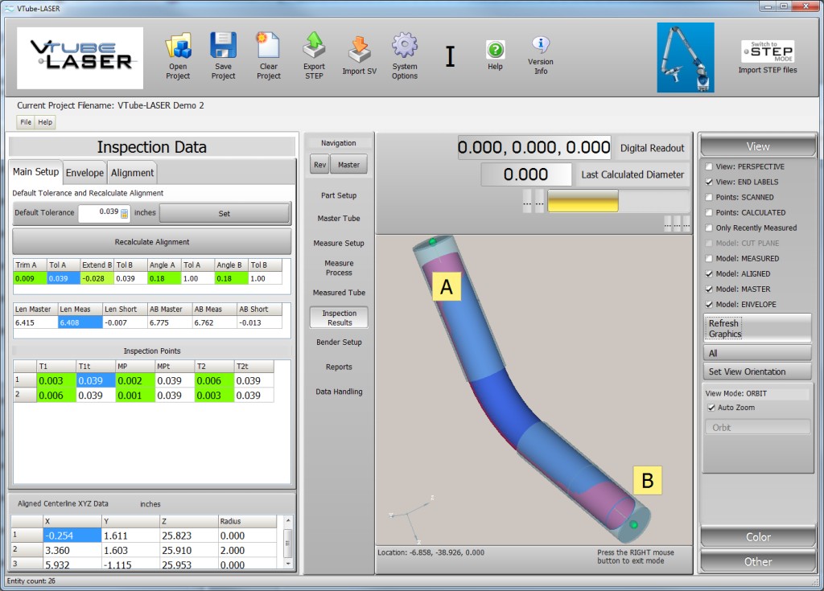Uncheck the Model: ENVELOPE checkbox
This screenshot has height=591, width=824.
click(x=708, y=305)
